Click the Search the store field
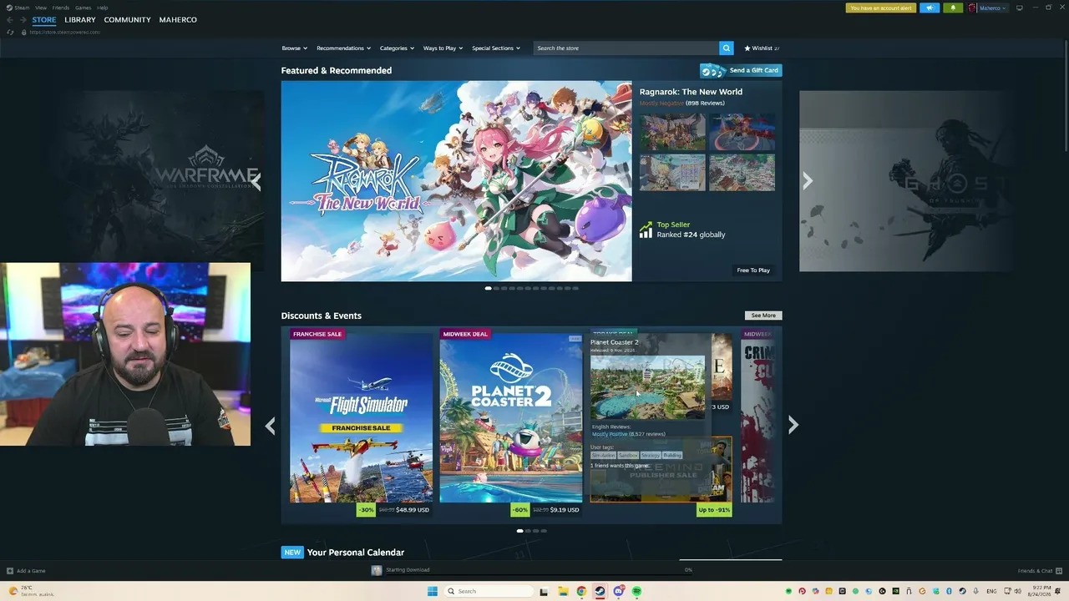 coord(626,48)
